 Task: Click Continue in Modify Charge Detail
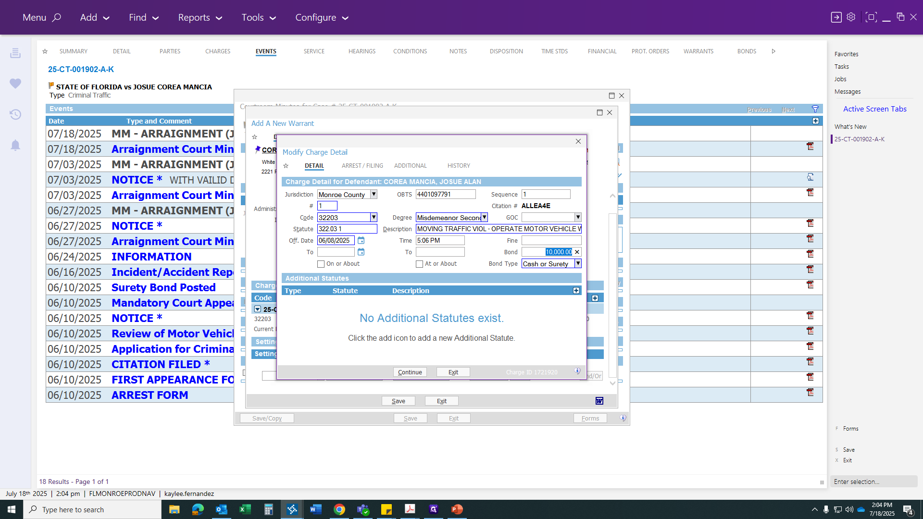point(410,372)
